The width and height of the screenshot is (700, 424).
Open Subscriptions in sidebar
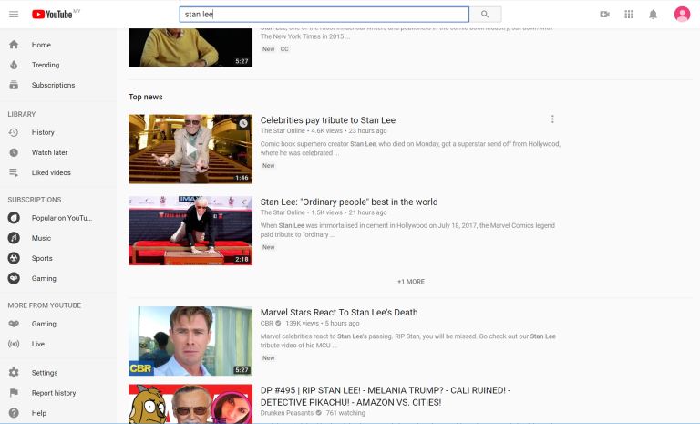click(x=53, y=85)
